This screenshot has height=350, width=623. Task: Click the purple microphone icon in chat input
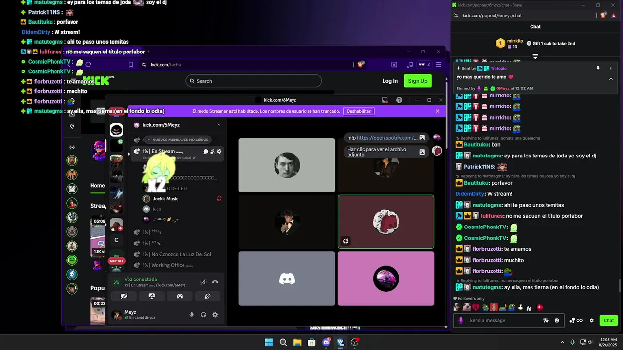461,320
